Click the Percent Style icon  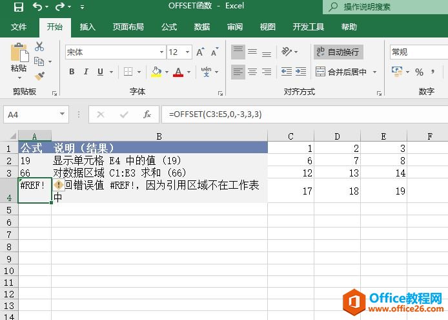click(419, 72)
